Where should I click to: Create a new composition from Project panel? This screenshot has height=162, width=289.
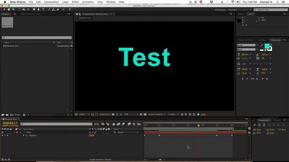pyautogui.click(x=12, y=115)
